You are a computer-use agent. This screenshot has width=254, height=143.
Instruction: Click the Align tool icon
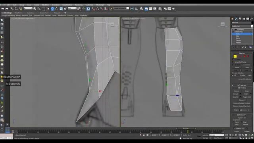136,9
